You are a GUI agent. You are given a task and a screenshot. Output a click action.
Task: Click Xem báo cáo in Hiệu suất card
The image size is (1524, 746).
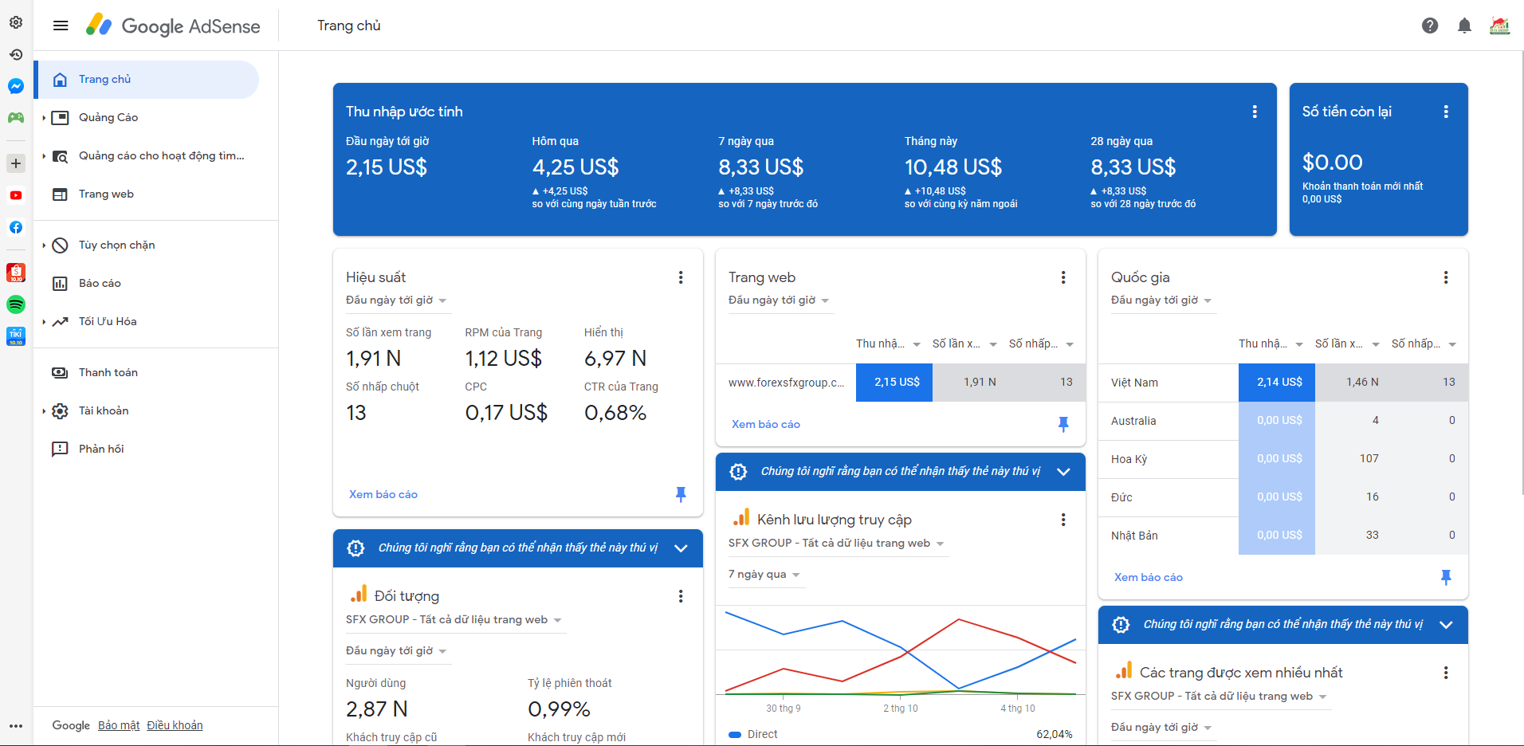383,495
